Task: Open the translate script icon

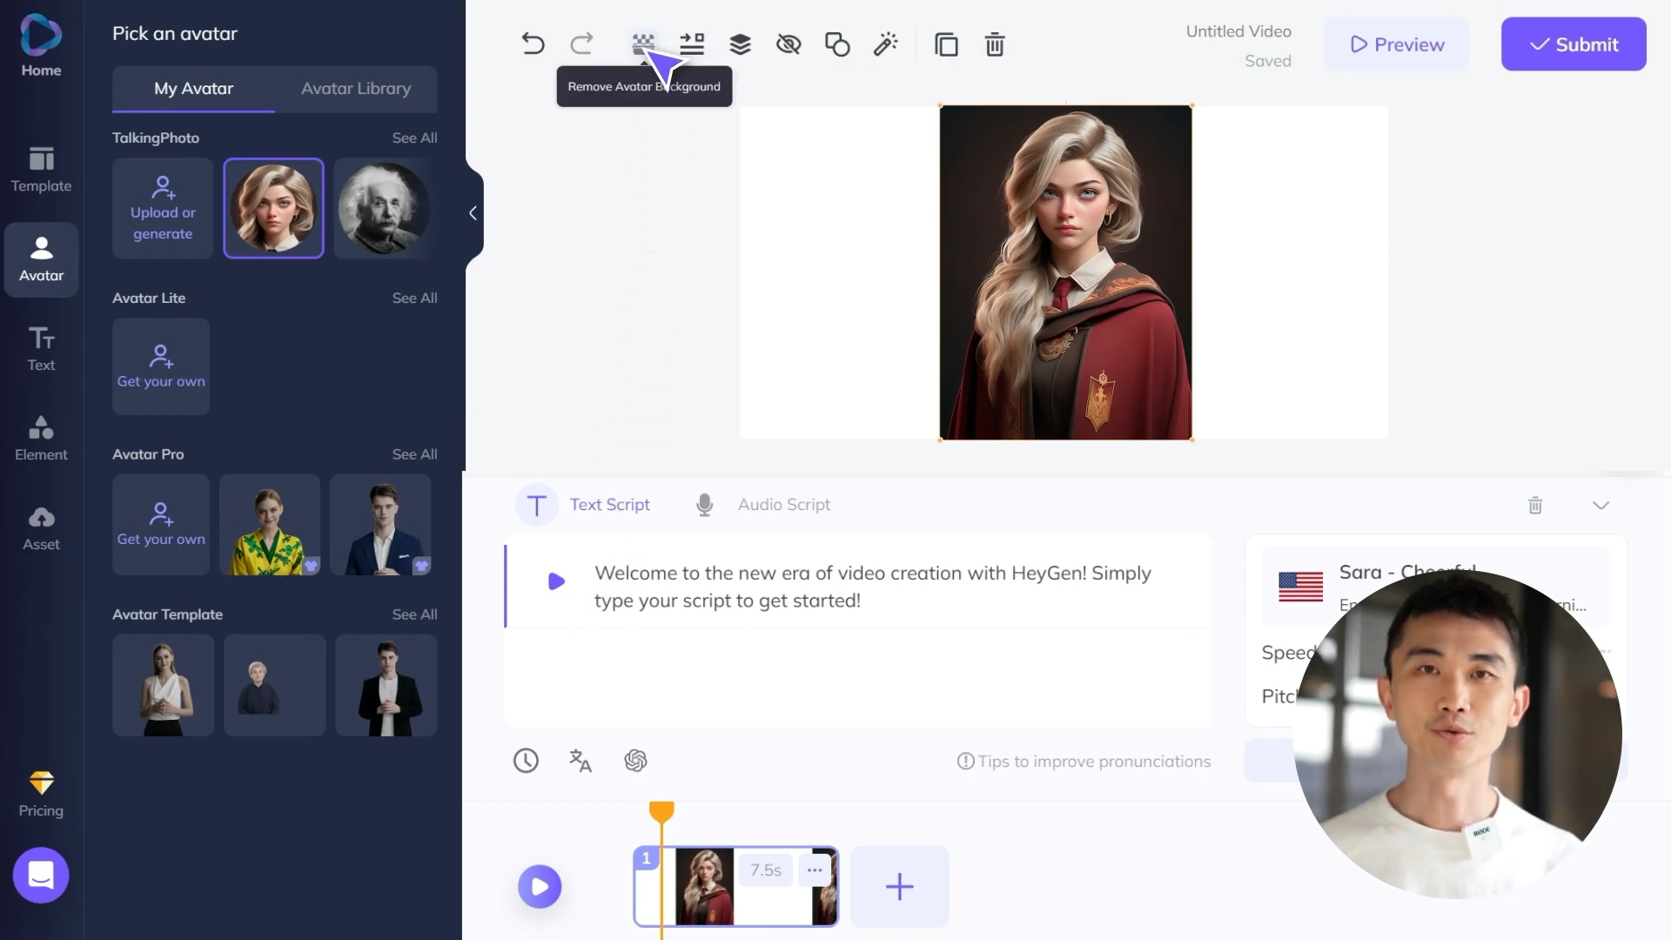Action: (580, 760)
